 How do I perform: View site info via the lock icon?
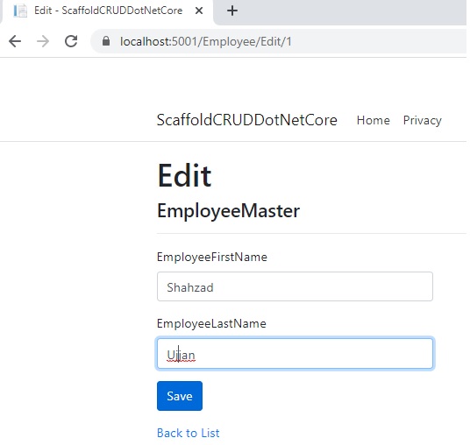pyautogui.click(x=106, y=41)
